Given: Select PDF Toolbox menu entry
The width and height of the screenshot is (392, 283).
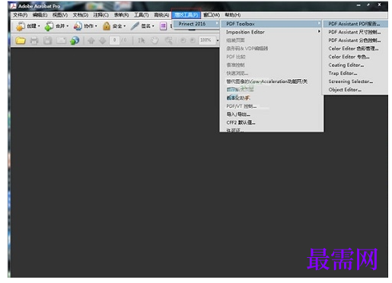Looking at the screenshot, I should (x=271, y=24).
